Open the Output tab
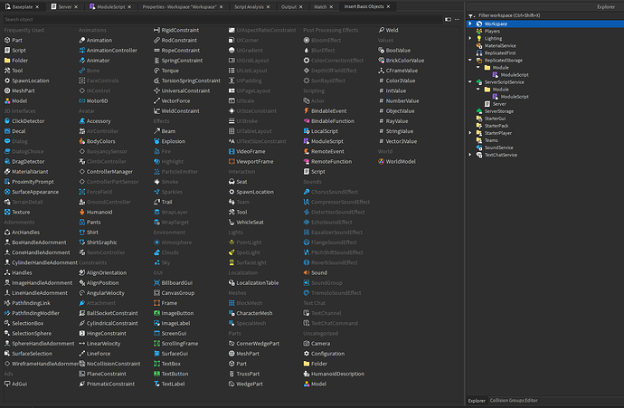Image resolution: width=624 pixels, height=408 pixels. coord(288,6)
